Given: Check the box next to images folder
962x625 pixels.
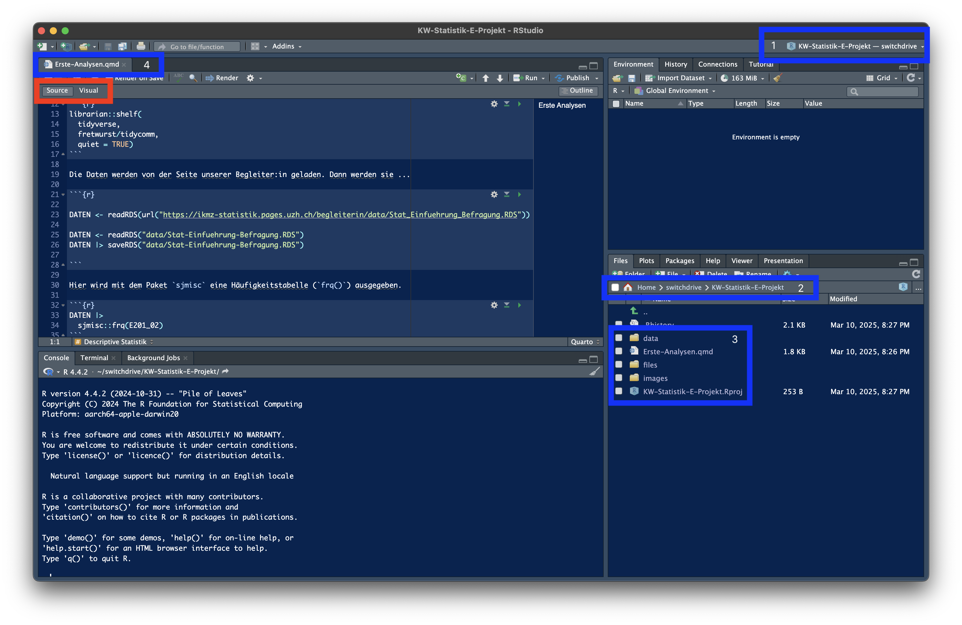Looking at the screenshot, I should (618, 378).
